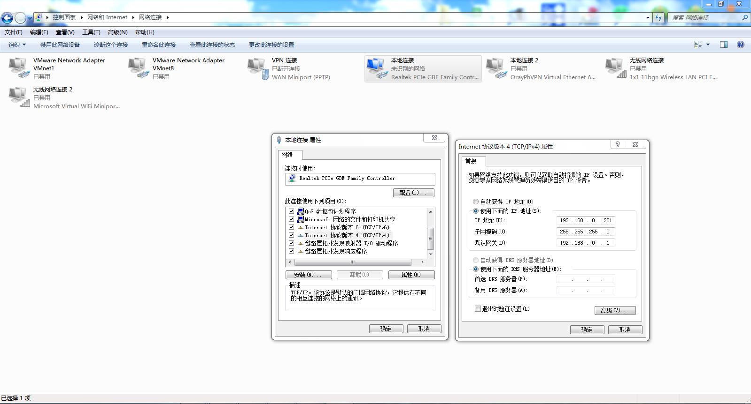Select 自动获得 IP 地址 radio button
This screenshot has width=751, height=404.
pos(476,202)
